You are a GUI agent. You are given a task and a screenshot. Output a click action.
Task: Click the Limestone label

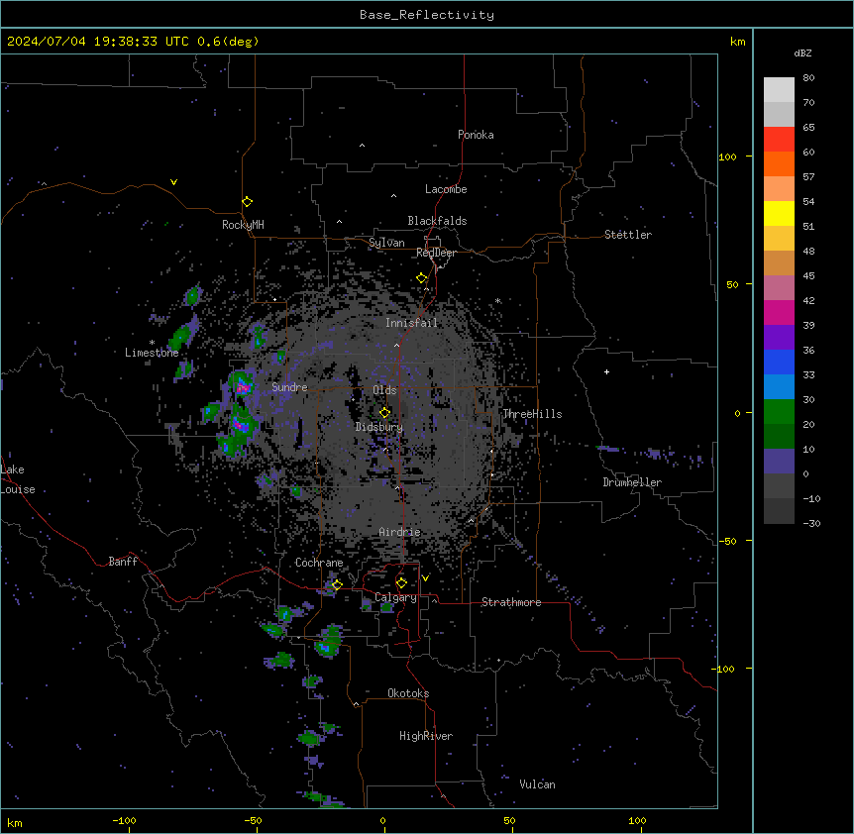coord(152,353)
